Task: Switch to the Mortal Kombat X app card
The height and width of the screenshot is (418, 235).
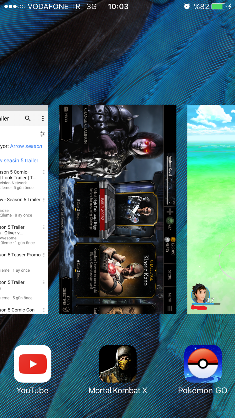Action: (x=118, y=209)
